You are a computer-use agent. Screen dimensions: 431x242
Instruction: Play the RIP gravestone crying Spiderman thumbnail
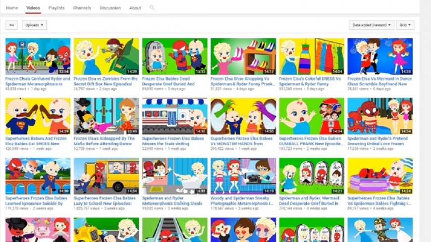point(174,56)
